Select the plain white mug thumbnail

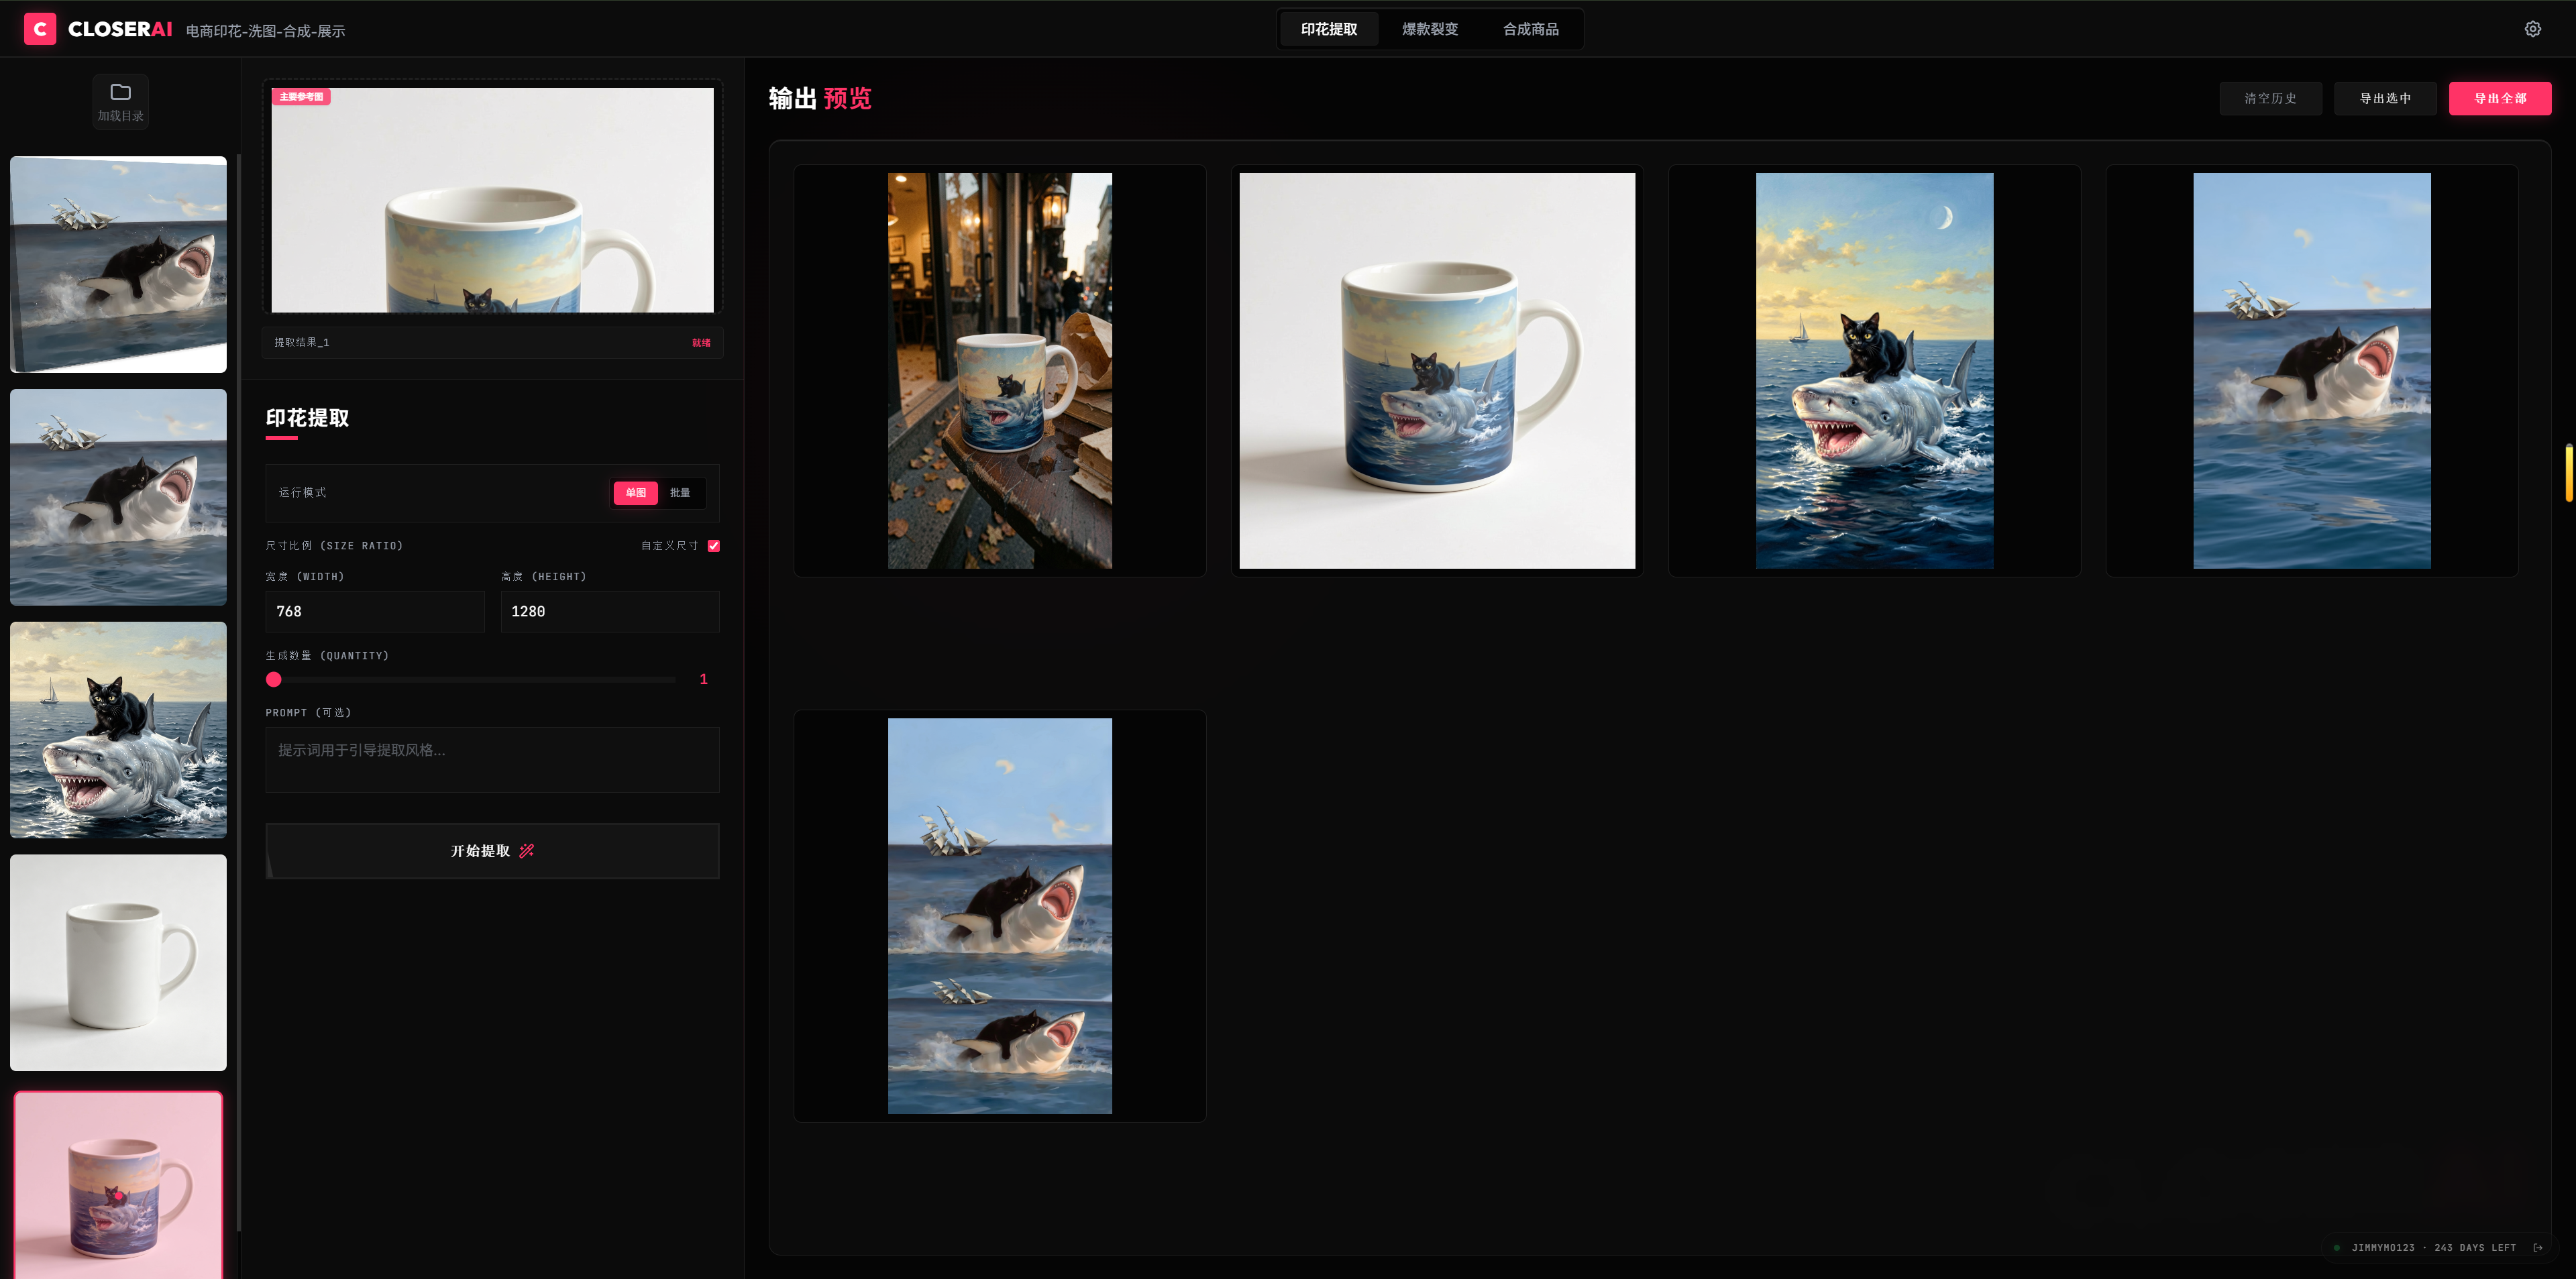click(x=119, y=962)
